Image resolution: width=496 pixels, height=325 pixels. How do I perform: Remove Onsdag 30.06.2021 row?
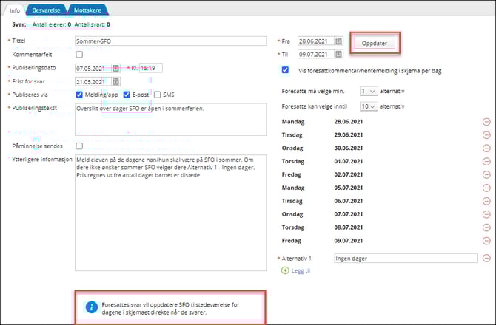tap(486, 148)
